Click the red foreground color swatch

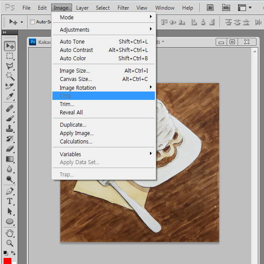[7, 260]
